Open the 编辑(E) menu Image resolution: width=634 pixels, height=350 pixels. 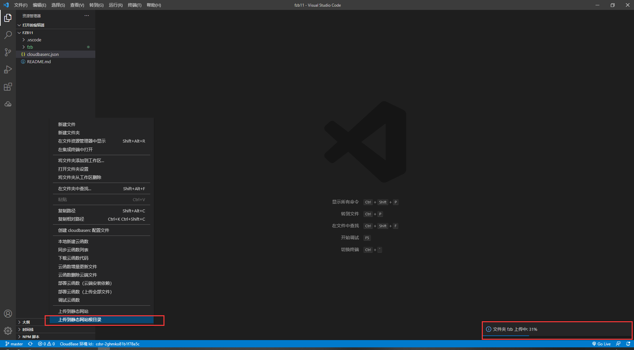pos(39,5)
